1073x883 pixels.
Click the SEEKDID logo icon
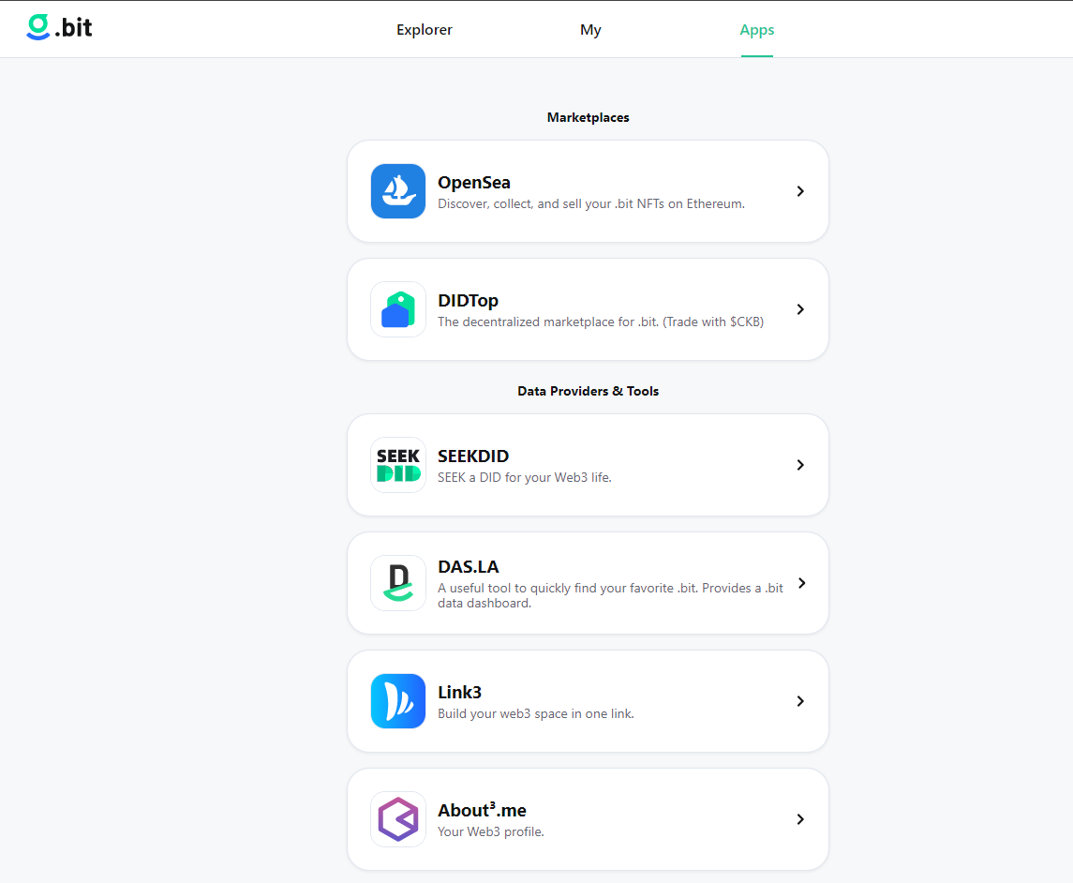[x=398, y=465]
